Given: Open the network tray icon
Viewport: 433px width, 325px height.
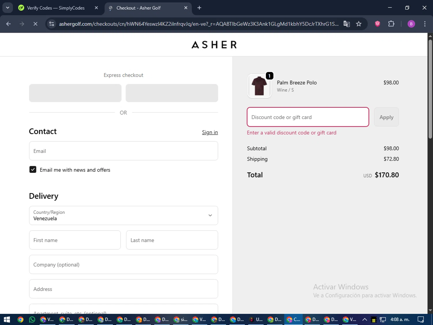Looking at the screenshot, I should (383, 320).
